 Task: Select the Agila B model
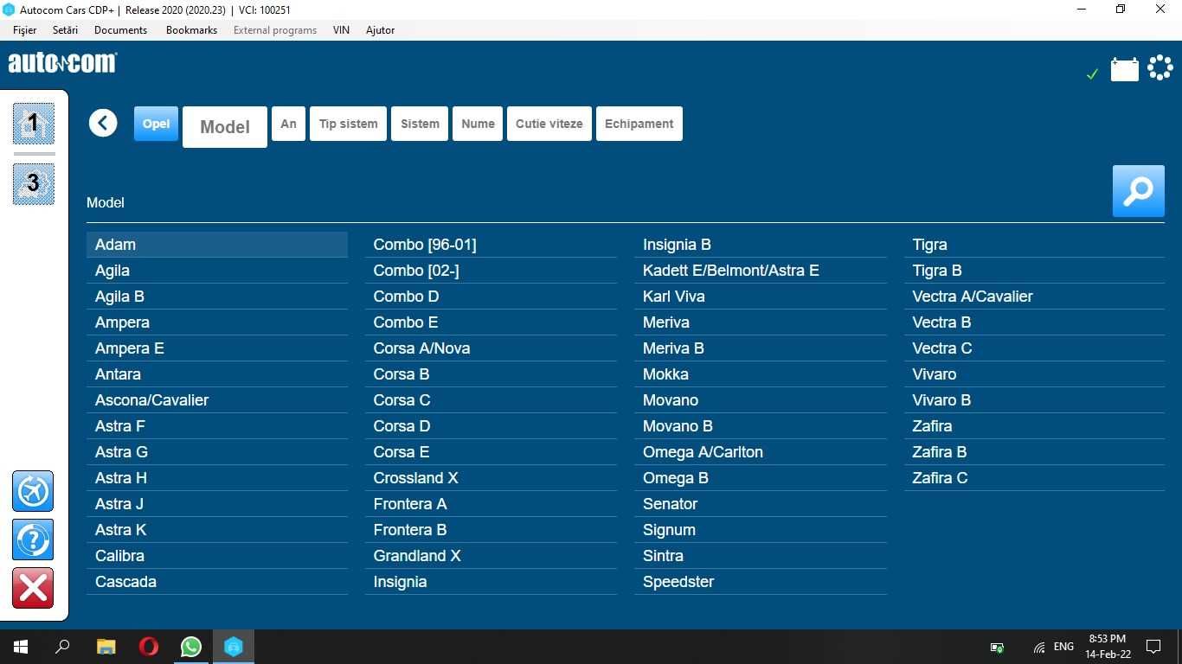point(217,297)
